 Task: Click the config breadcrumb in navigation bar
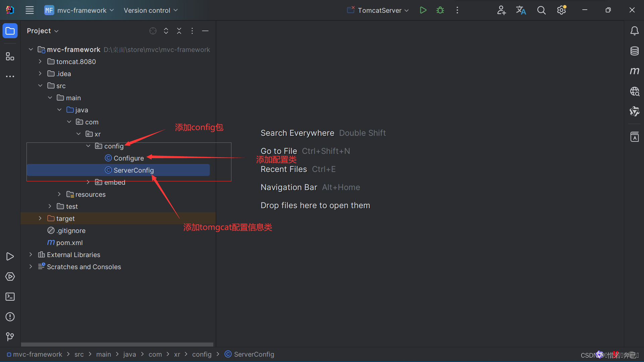pyautogui.click(x=202, y=354)
